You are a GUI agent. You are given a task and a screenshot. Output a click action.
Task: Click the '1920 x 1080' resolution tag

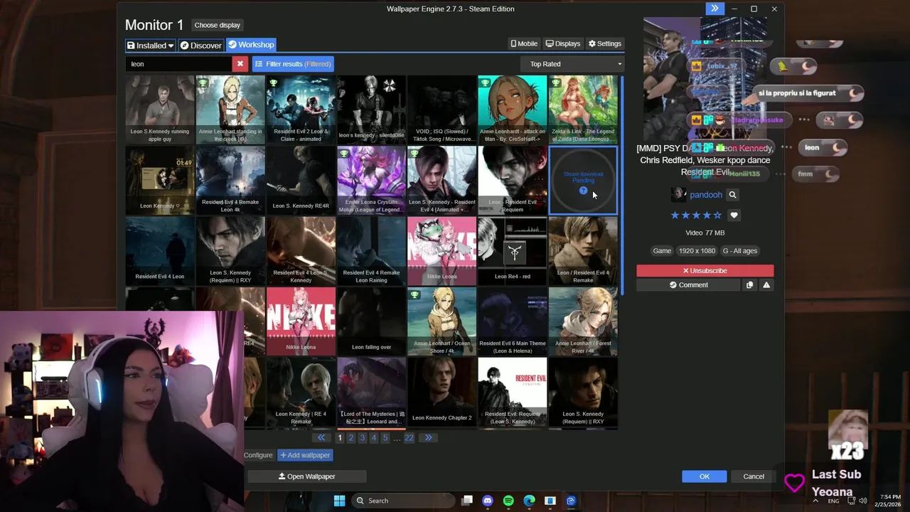tap(697, 251)
